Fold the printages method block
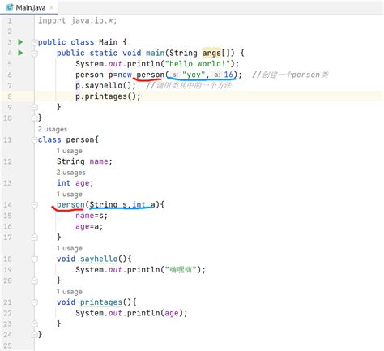 34,302
